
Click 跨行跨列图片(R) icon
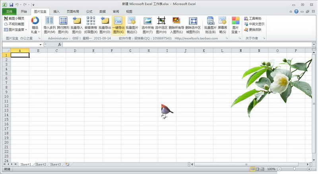63,25
